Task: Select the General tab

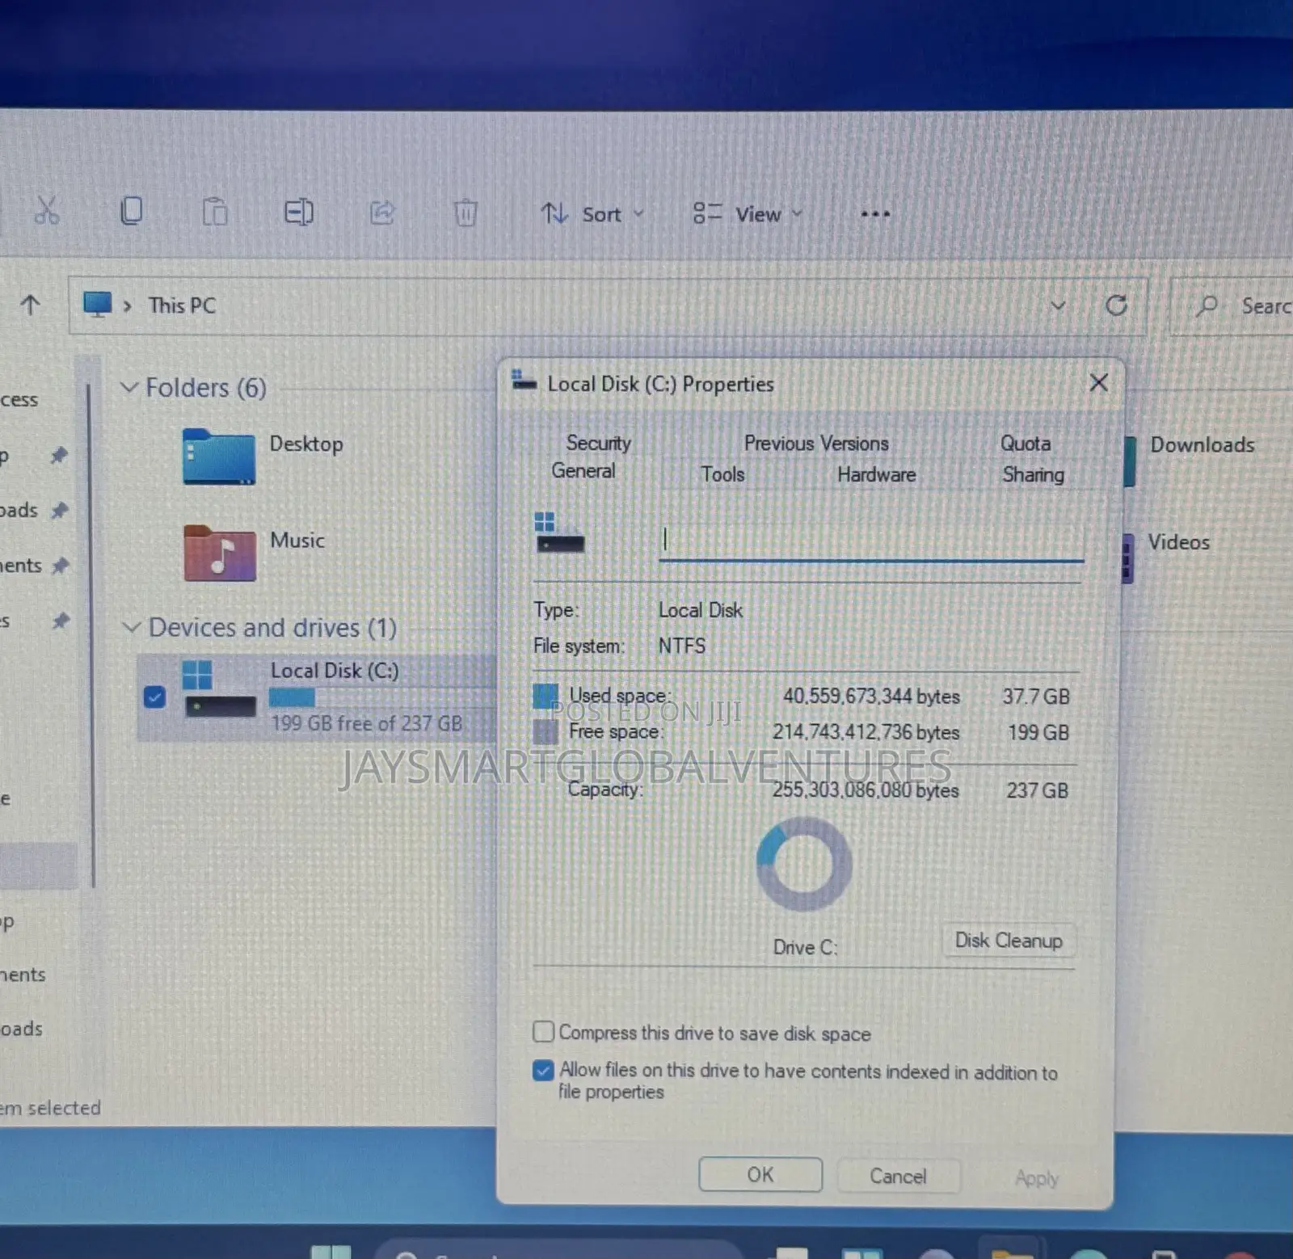Action: coord(583,471)
